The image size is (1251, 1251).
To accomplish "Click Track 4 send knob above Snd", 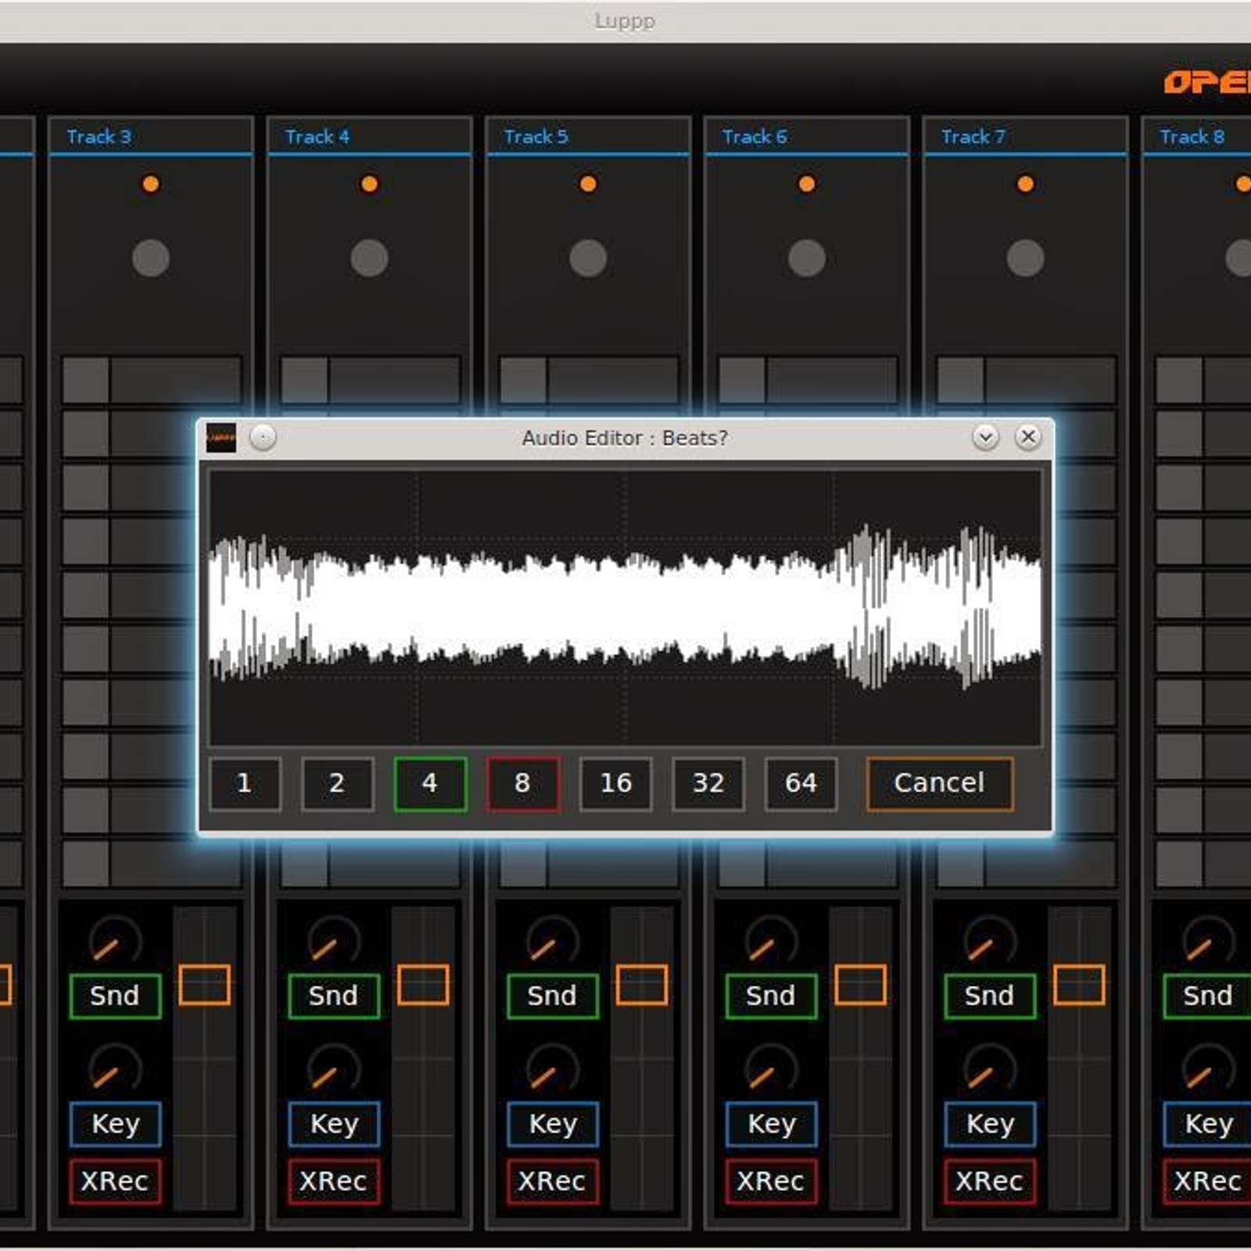I will point(334,941).
